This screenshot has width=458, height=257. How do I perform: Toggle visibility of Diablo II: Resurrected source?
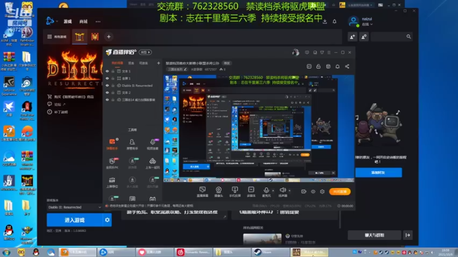tap(107, 85)
